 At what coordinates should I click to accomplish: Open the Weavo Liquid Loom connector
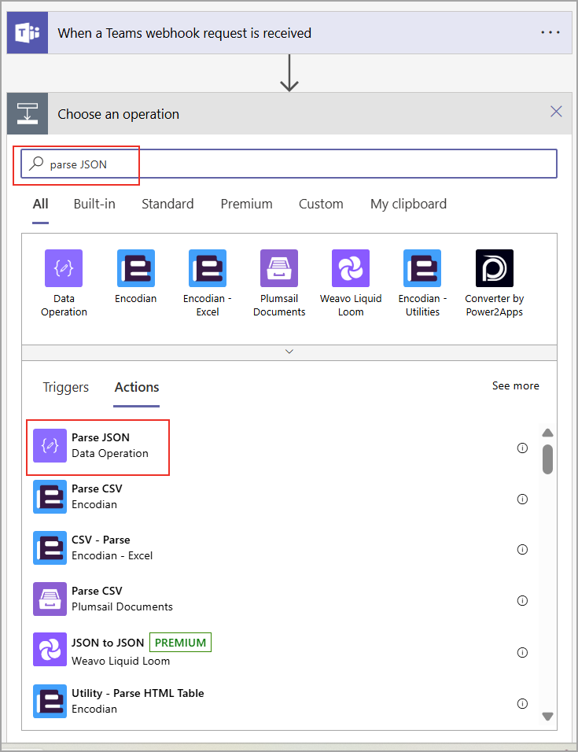coord(351,268)
